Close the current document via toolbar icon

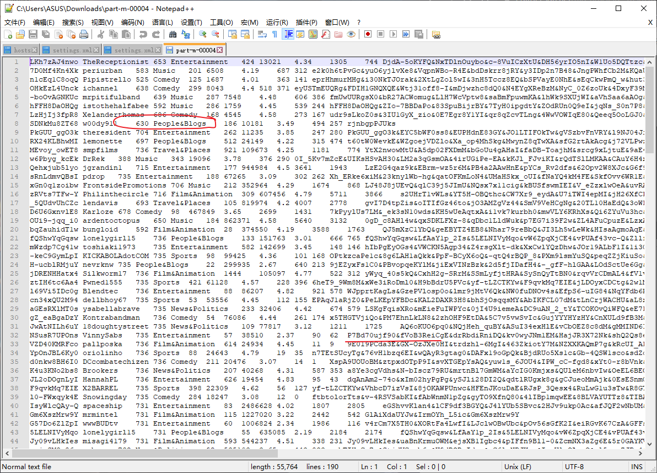(58, 34)
